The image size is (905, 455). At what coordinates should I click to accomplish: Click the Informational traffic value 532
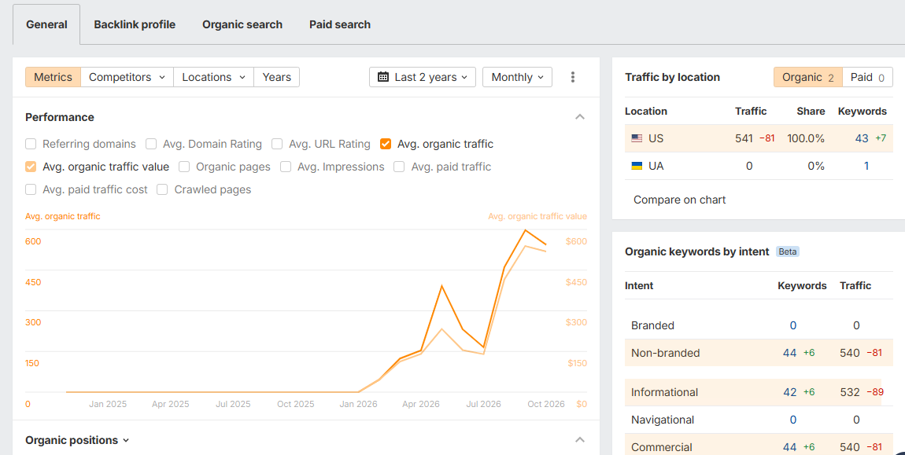[x=850, y=392]
